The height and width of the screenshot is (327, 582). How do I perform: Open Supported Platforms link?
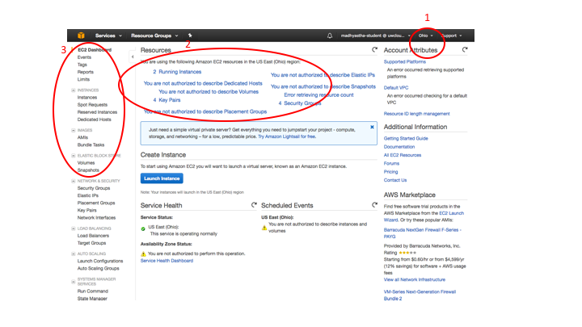(x=405, y=62)
